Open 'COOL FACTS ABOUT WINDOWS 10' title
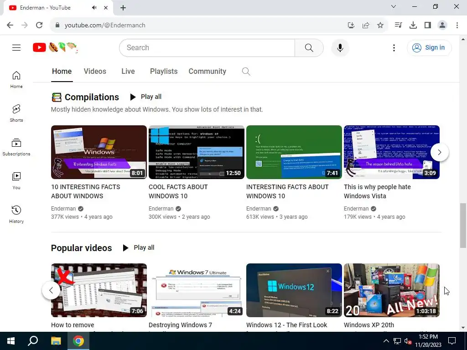This screenshot has height=350, width=467. point(178,191)
